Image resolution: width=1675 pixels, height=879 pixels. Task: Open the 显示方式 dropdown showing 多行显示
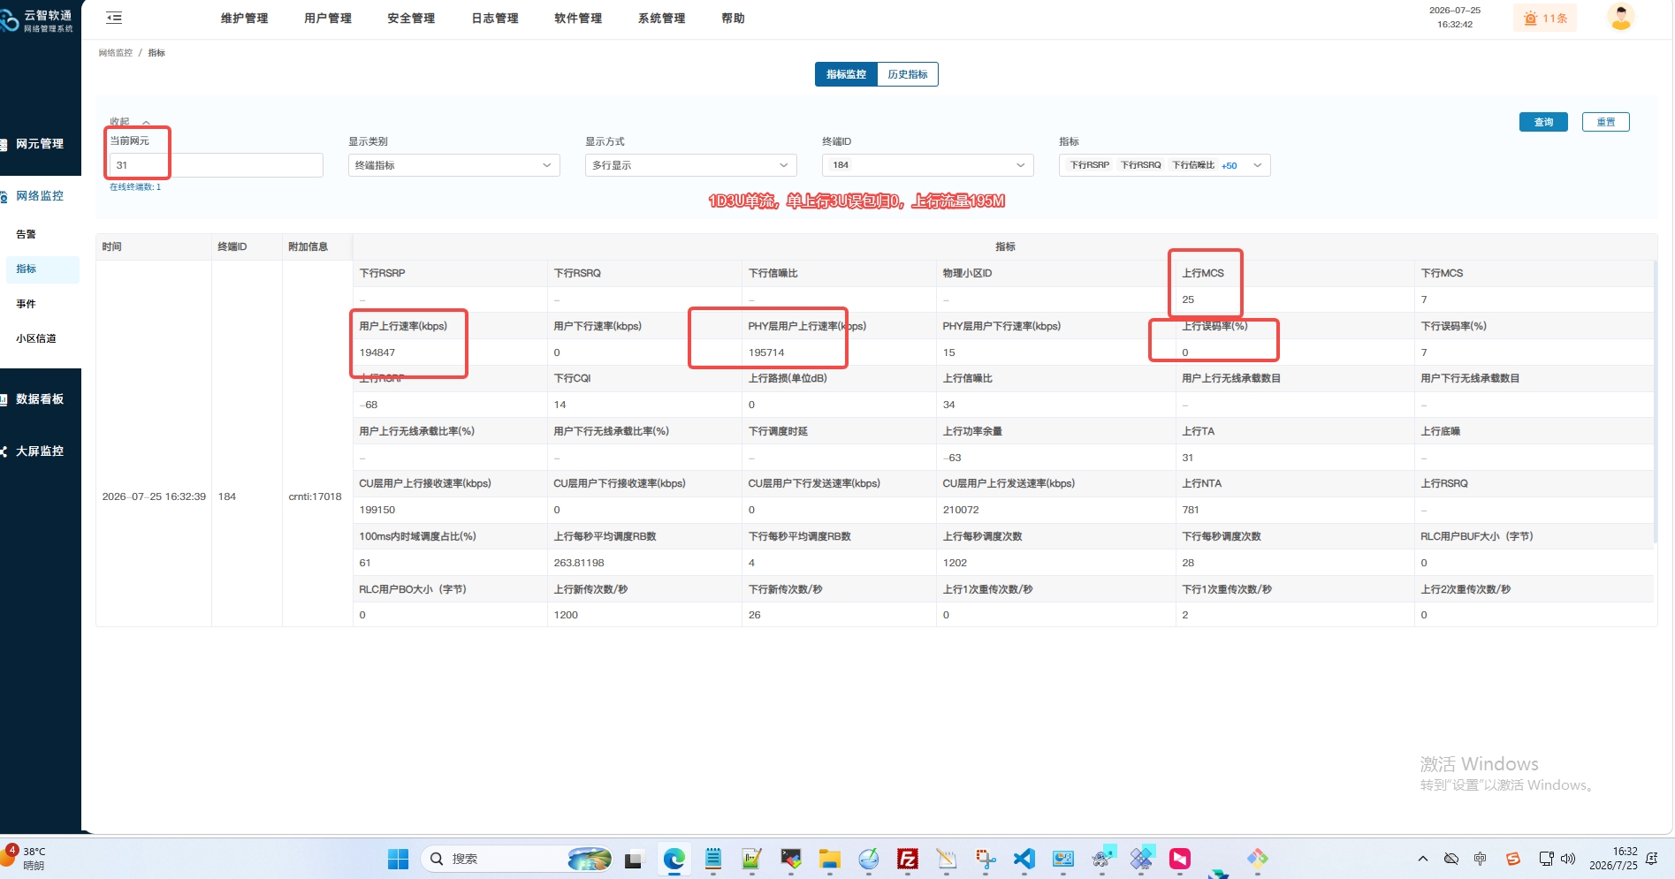[691, 165]
